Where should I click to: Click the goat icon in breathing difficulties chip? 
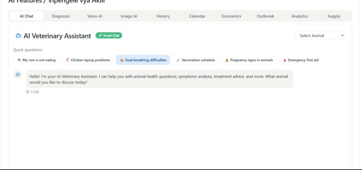coord(122,60)
